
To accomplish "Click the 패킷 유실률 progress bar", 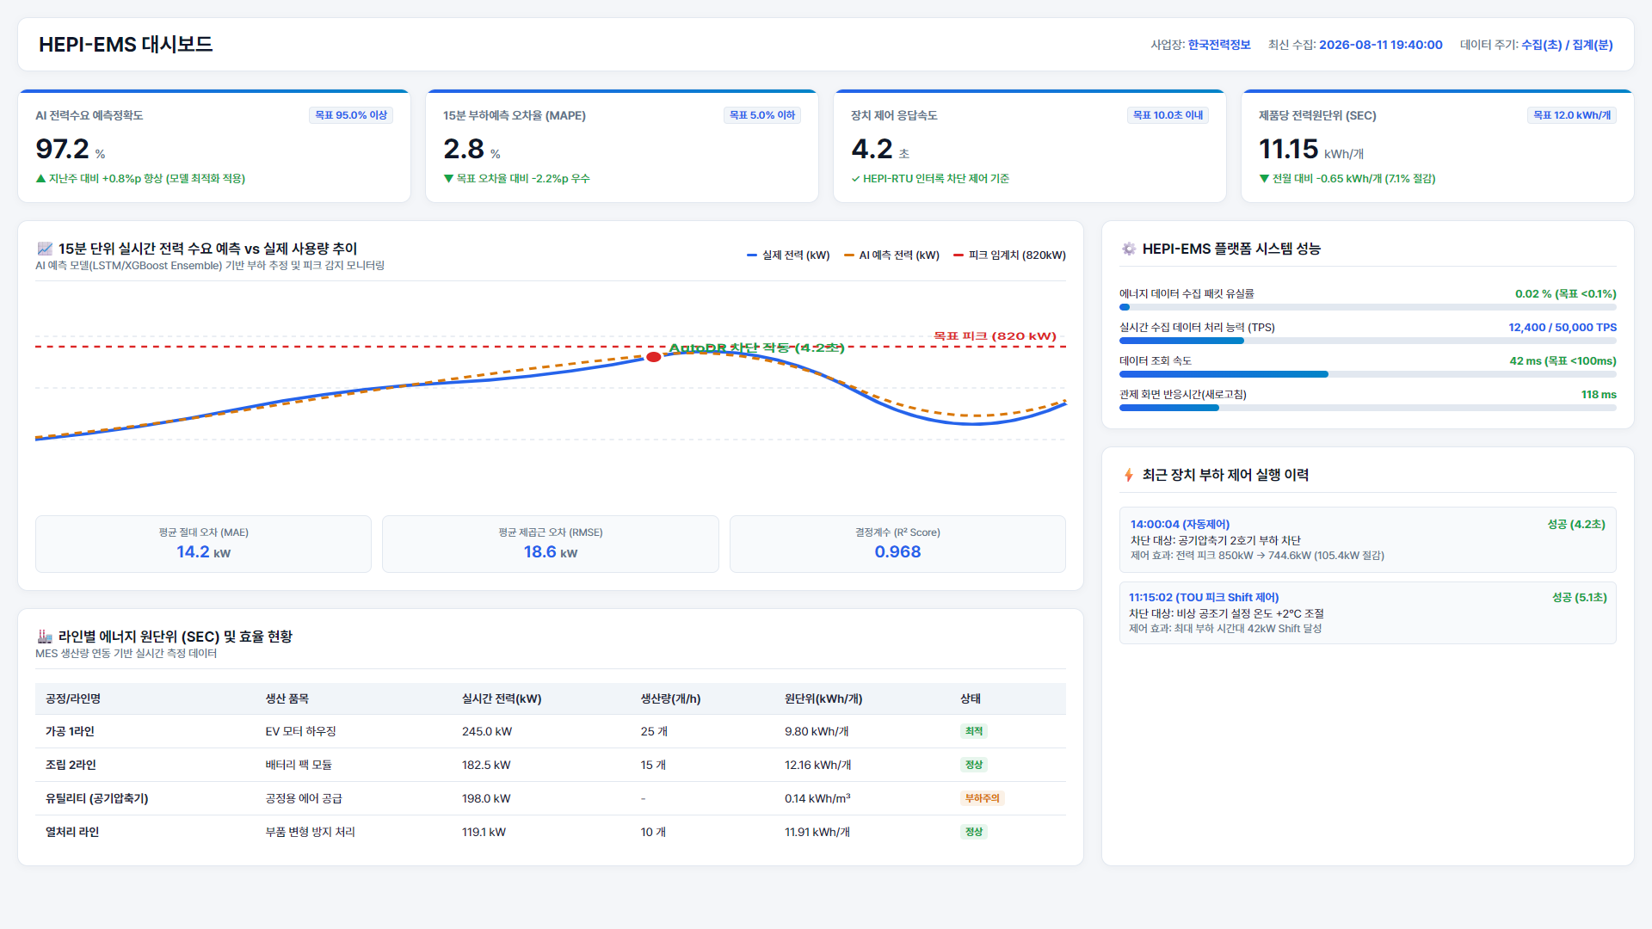I will pos(1368,307).
